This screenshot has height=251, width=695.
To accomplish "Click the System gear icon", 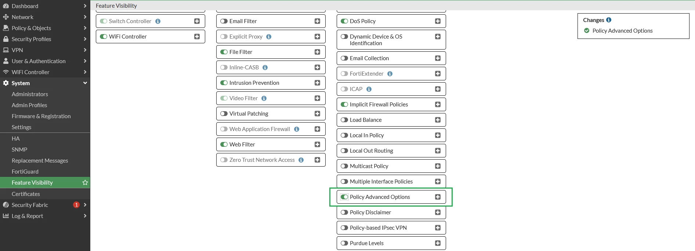I will (6, 83).
